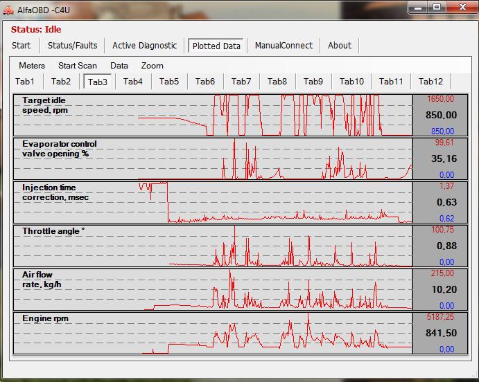The width and height of the screenshot is (479, 382).
Task: Switch to Tab9
Action: pos(313,82)
